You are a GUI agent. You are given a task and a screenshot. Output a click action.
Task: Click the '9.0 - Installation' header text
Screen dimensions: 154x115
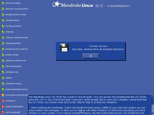pyautogui.click(x=112, y=6)
